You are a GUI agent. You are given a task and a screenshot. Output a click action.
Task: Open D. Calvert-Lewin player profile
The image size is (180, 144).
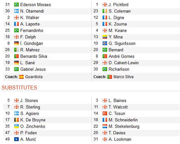(124, 63)
